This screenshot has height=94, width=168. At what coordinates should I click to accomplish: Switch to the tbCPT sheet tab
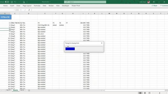tap(8, 90)
